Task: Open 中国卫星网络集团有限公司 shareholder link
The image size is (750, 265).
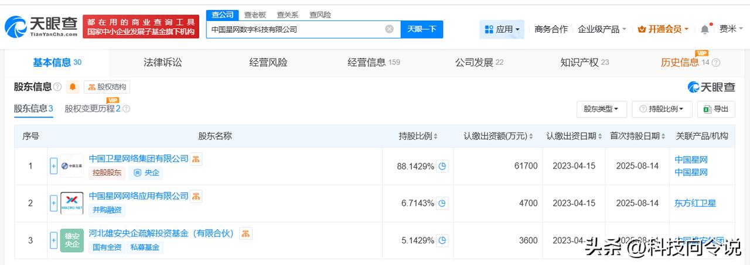Action: pyautogui.click(x=139, y=159)
